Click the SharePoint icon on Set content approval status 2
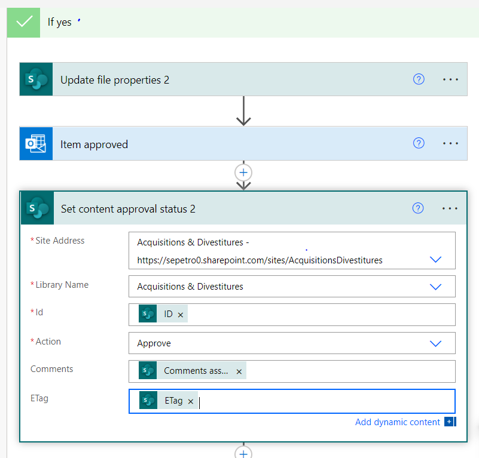The width and height of the screenshot is (479, 458). tap(37, 208)
